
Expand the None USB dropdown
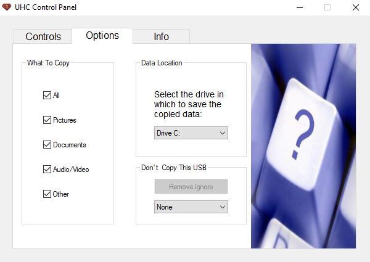tap(191, 207)
